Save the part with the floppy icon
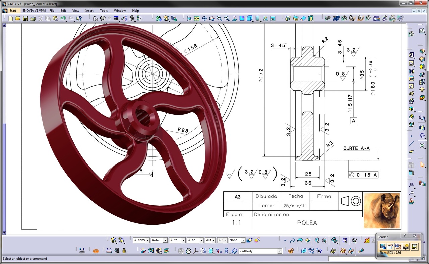429x264 pixels. click(25, 19)
